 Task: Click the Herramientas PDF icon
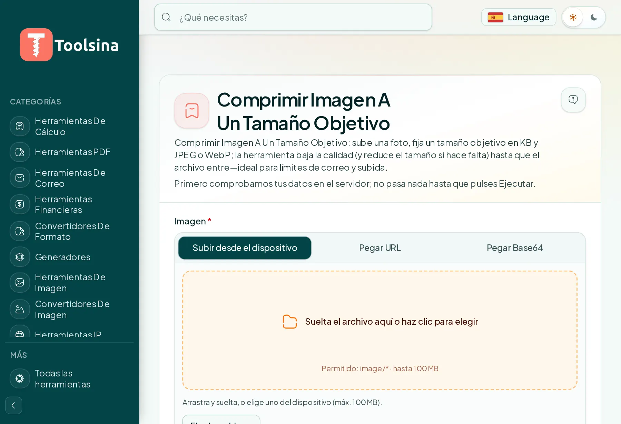point(20,152)
